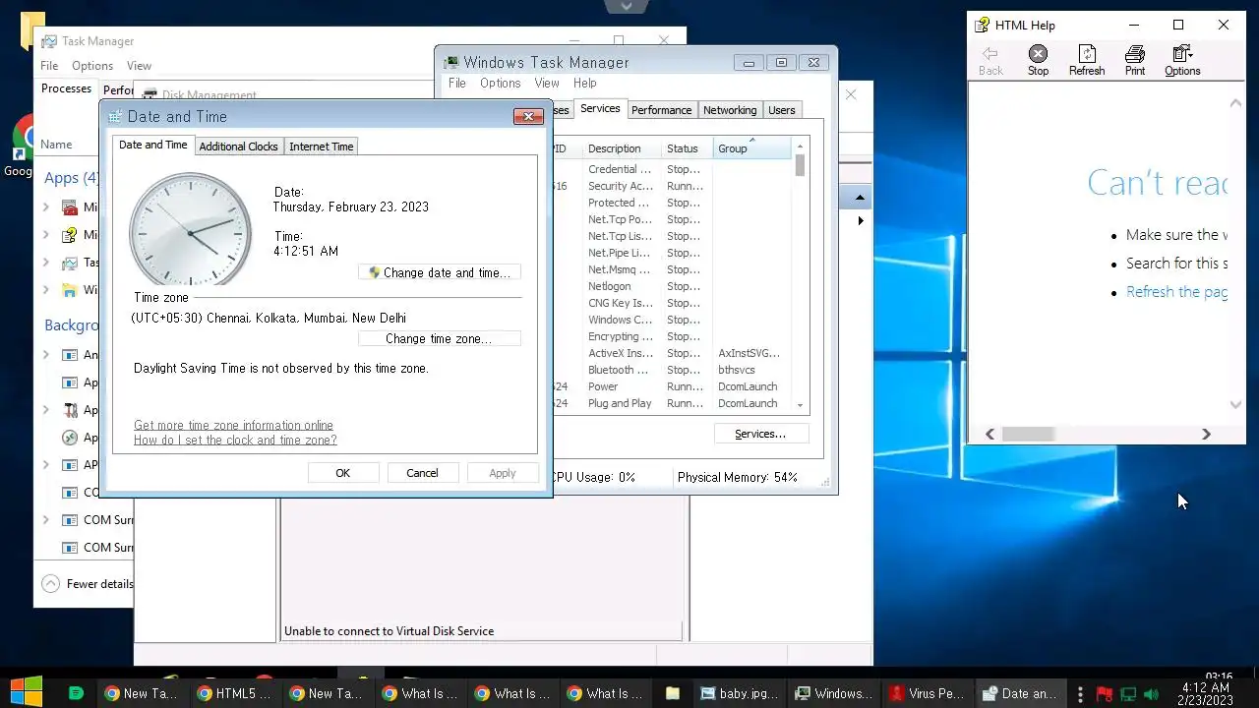The height and width of the screenshot is (708, 1259).
Task: Click the Services... button in Task Manager
Action: tap(760, 434)
